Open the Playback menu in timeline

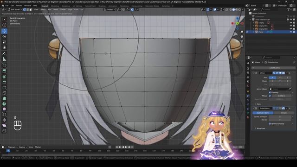[x=13, y=147]
